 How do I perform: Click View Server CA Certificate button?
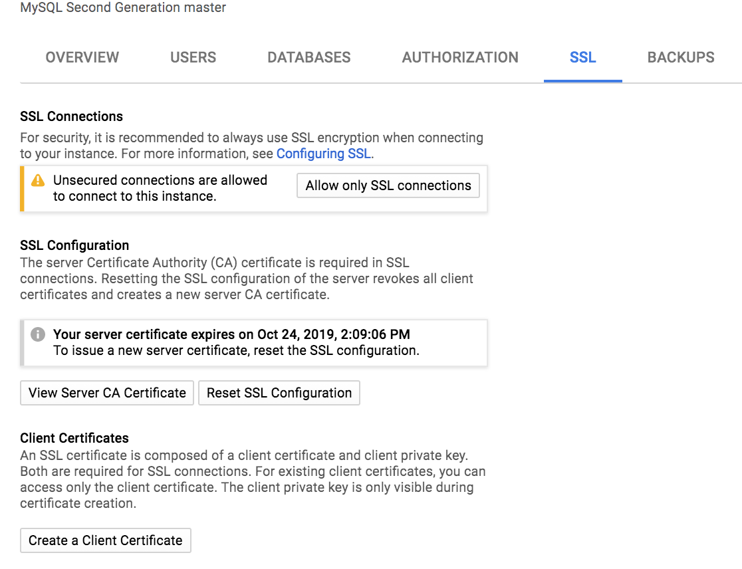107,393
